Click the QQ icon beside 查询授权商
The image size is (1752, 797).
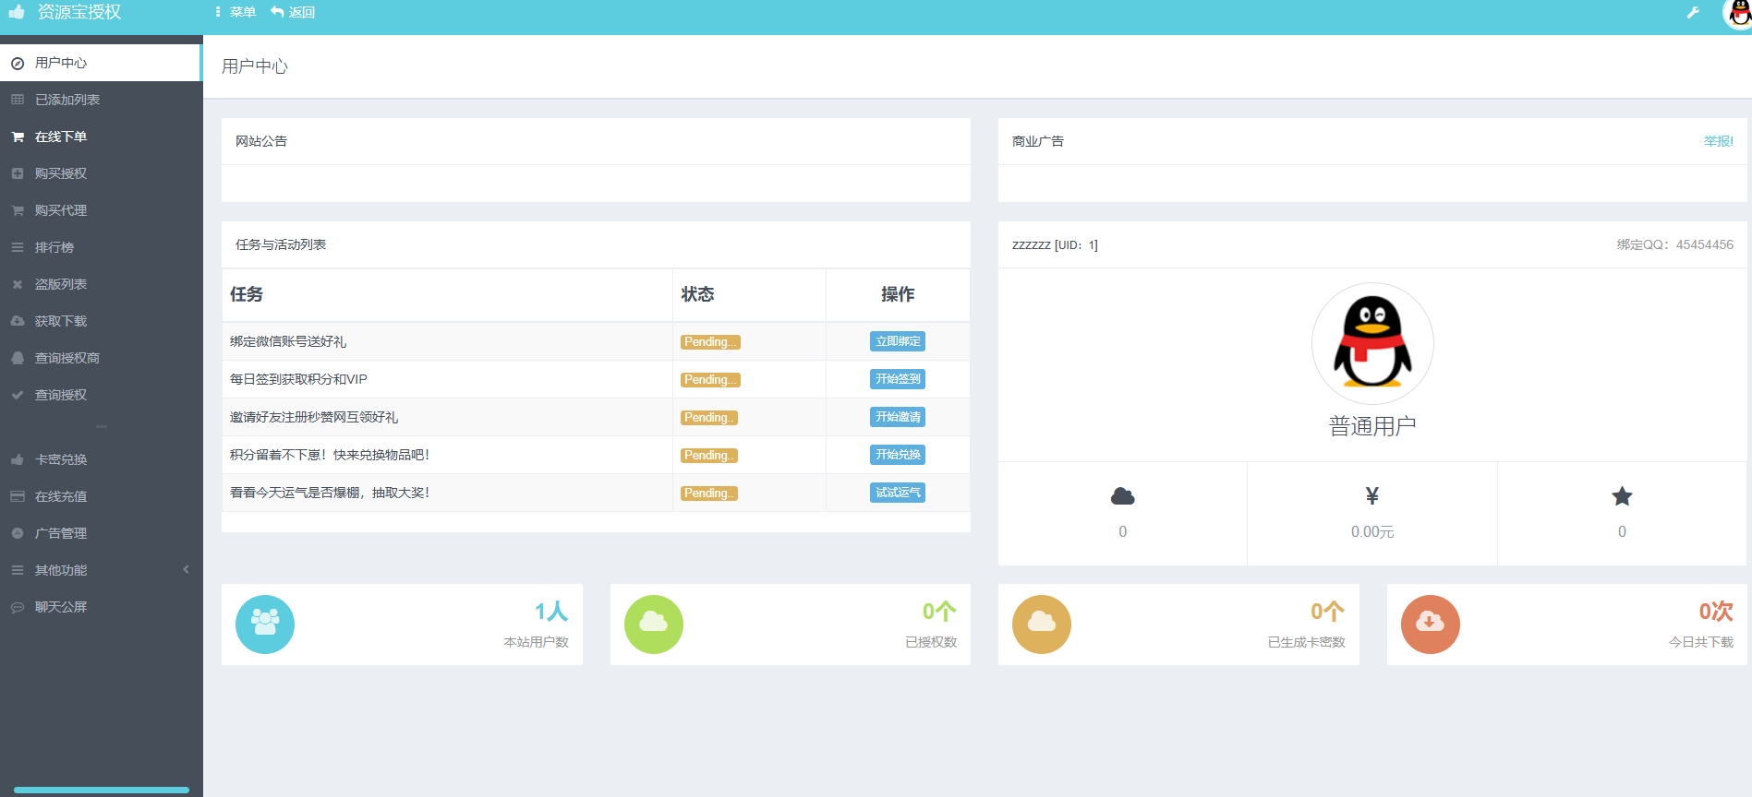coord(18,358)
